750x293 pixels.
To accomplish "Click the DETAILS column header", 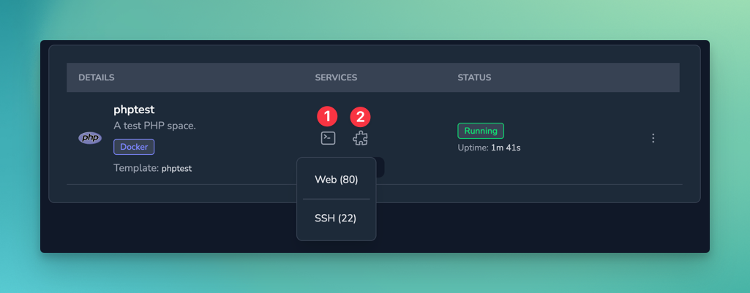I will pyautogui.click(x=97, y=77).
